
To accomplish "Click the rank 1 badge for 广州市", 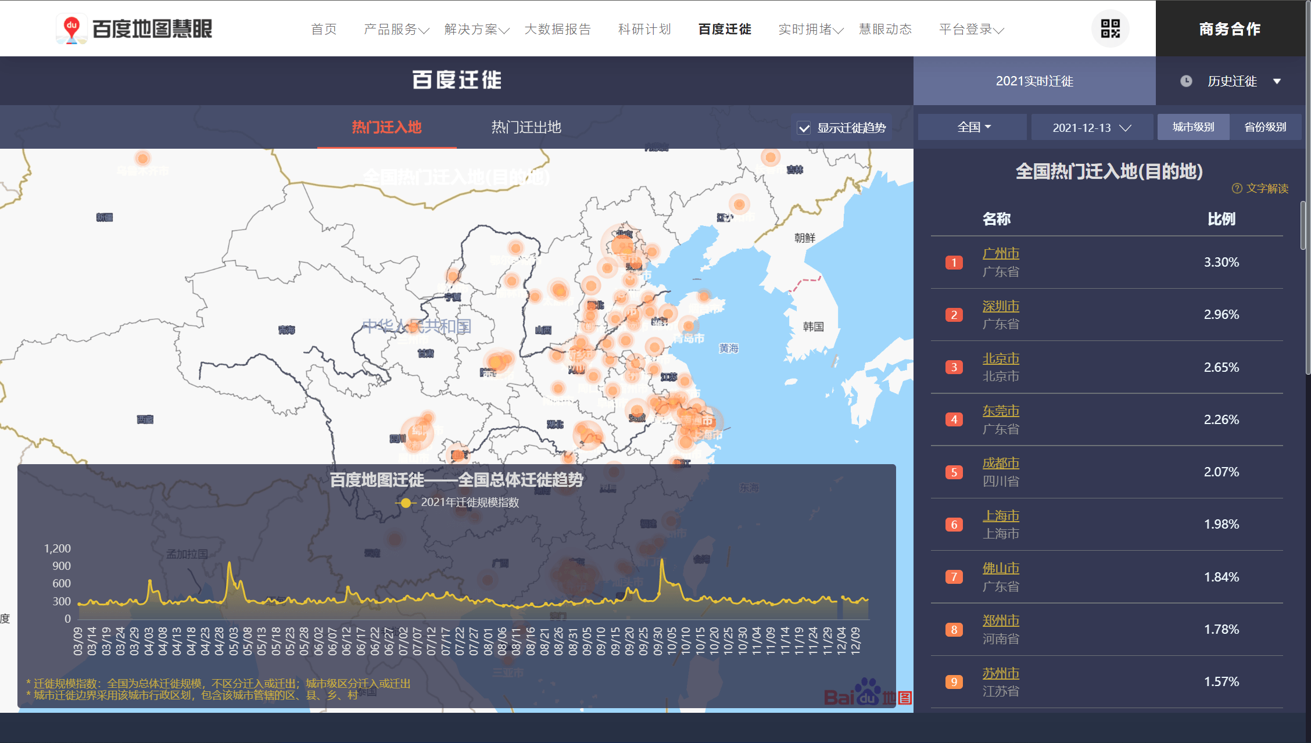I will tap(954, 263).
